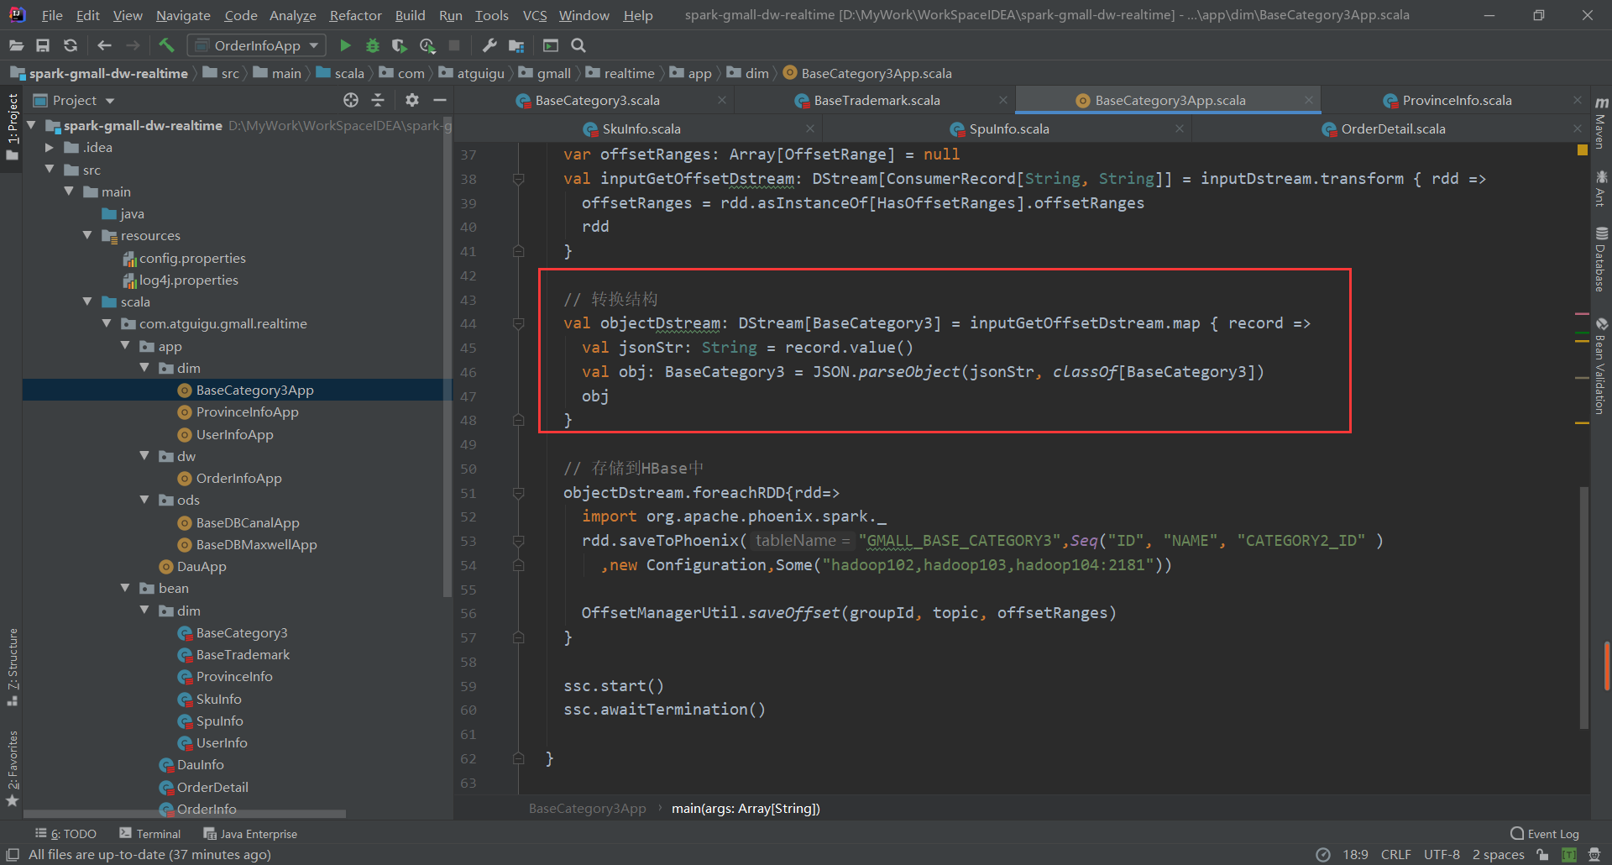Collapse the bean package node
The image size is (1612, 865).
126,588
